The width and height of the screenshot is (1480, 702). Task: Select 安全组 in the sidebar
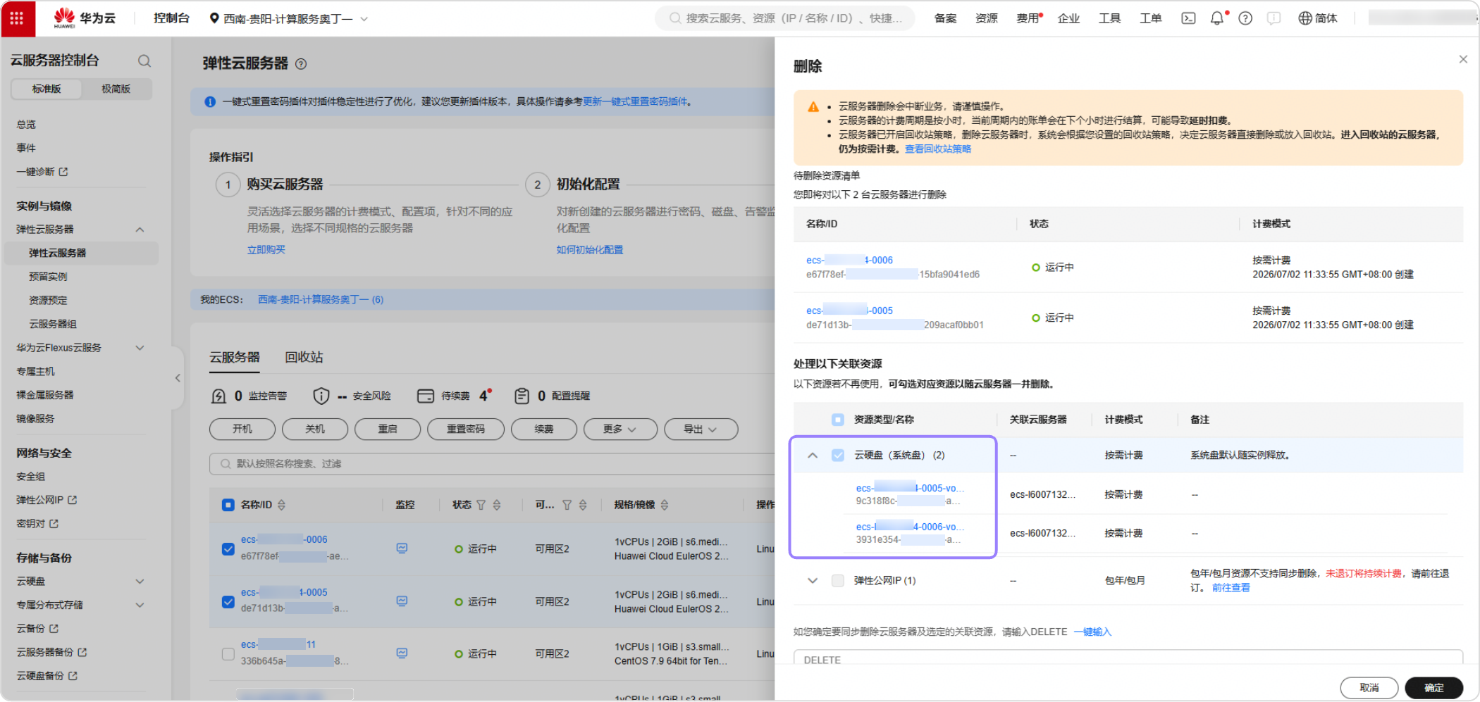point(31,477)
